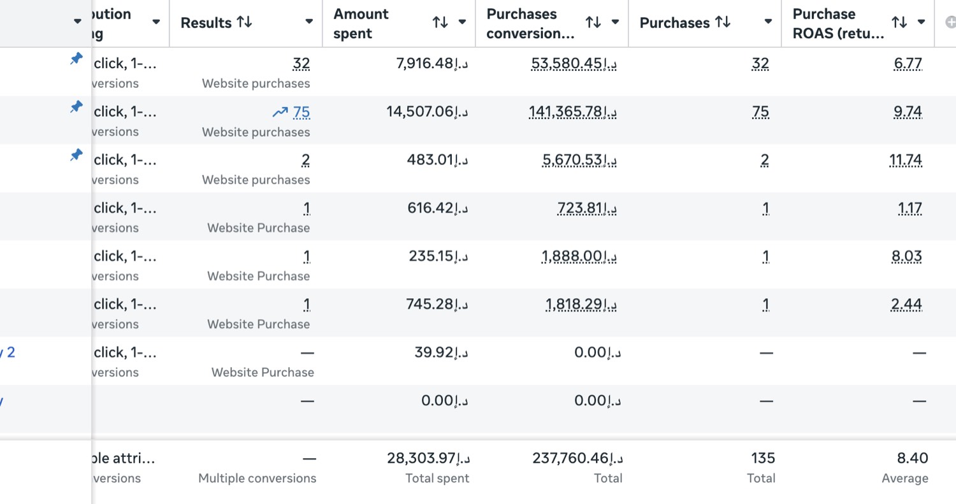Click the 53,580.45 conversion value
The height and width of the screenshot is (504, 956).
[x=574, y=64]
